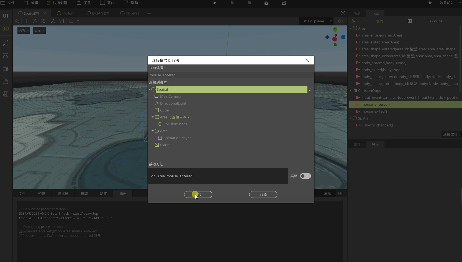Click the node-path icon beside Spatial row
This screenshot has height=262, width=462.
tap(311, 89)
